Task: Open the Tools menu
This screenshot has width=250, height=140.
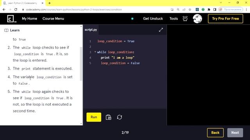Action: point(173,19)
